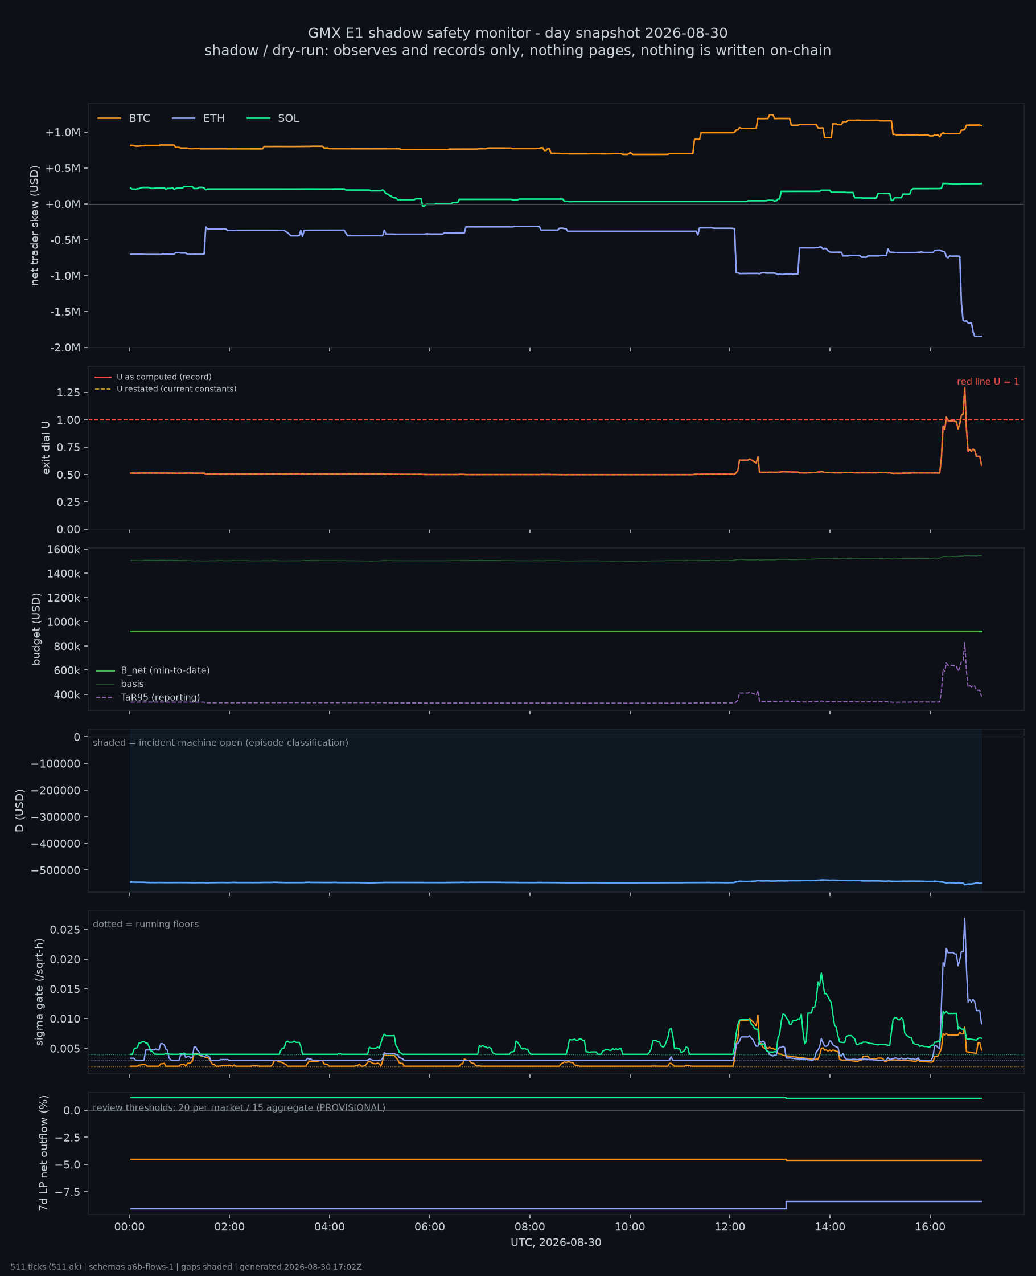Click the '-1.5M' skew tick label
Screen dimensions: 1036x1276
point(65,312)
